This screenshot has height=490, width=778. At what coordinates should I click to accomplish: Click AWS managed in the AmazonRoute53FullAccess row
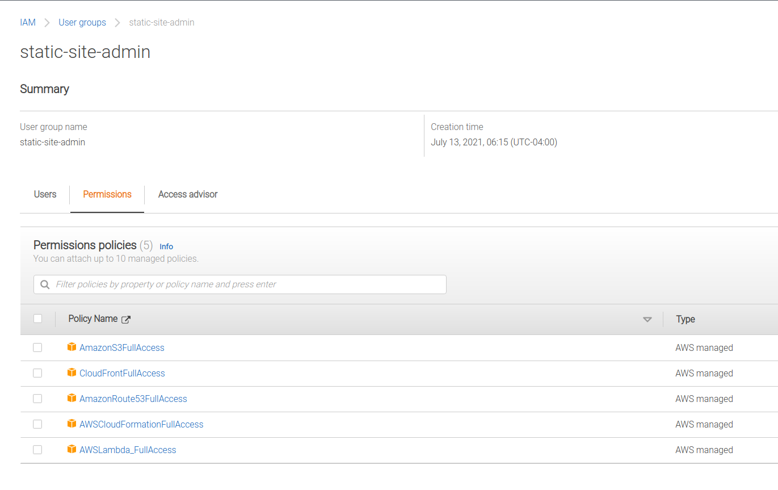[704, 399]
